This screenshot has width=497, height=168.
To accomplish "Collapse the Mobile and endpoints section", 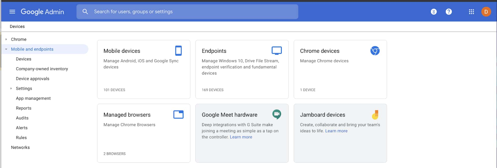I will [6, 49].
